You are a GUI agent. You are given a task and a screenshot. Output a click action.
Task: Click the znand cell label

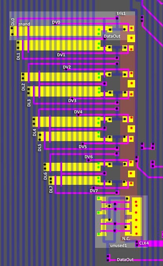pyautogui.click(x=24, y=24)
